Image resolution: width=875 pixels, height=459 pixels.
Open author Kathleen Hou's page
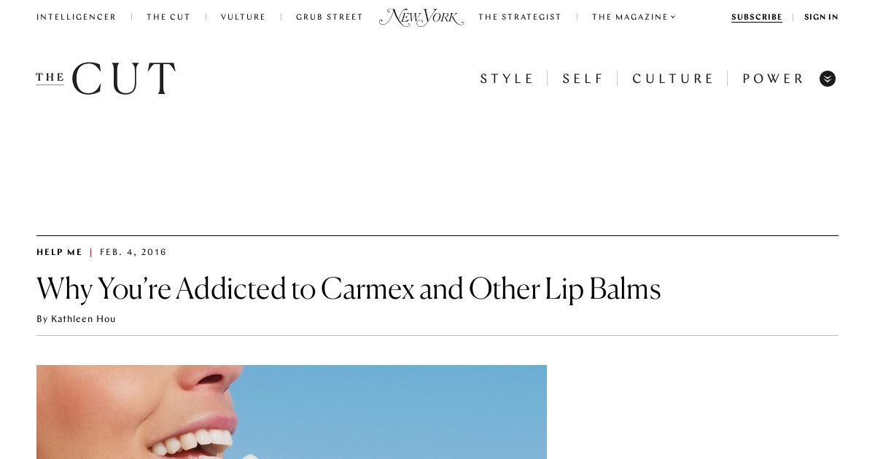(83, 319)
